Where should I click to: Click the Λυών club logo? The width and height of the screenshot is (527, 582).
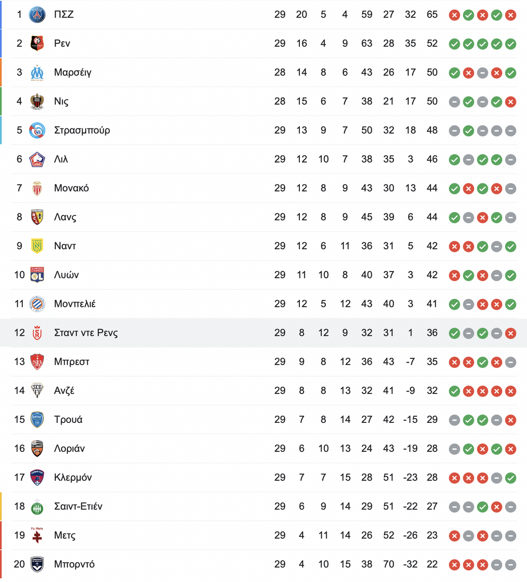[x=37, y=275]
